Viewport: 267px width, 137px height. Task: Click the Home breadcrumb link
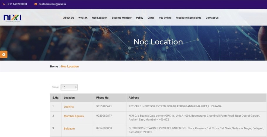[x=54, y=66]
